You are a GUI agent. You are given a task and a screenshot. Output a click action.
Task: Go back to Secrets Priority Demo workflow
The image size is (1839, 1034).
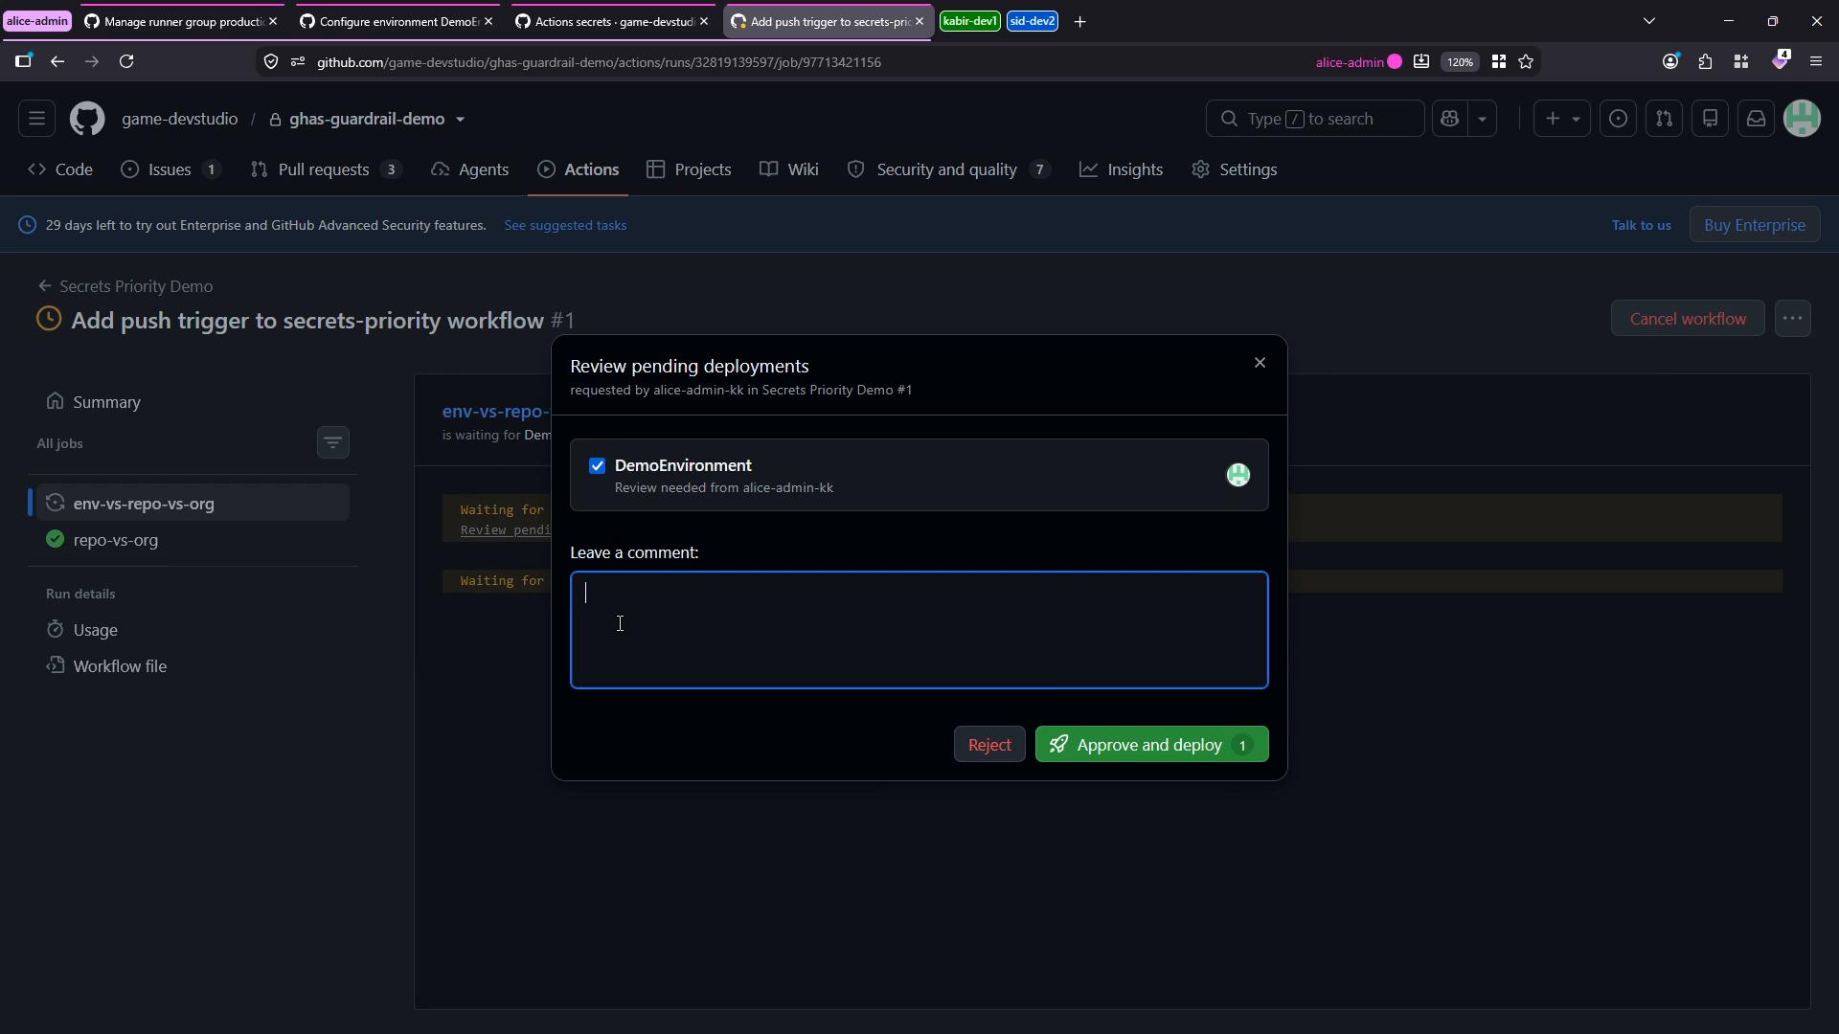click(x=125, y=286)
